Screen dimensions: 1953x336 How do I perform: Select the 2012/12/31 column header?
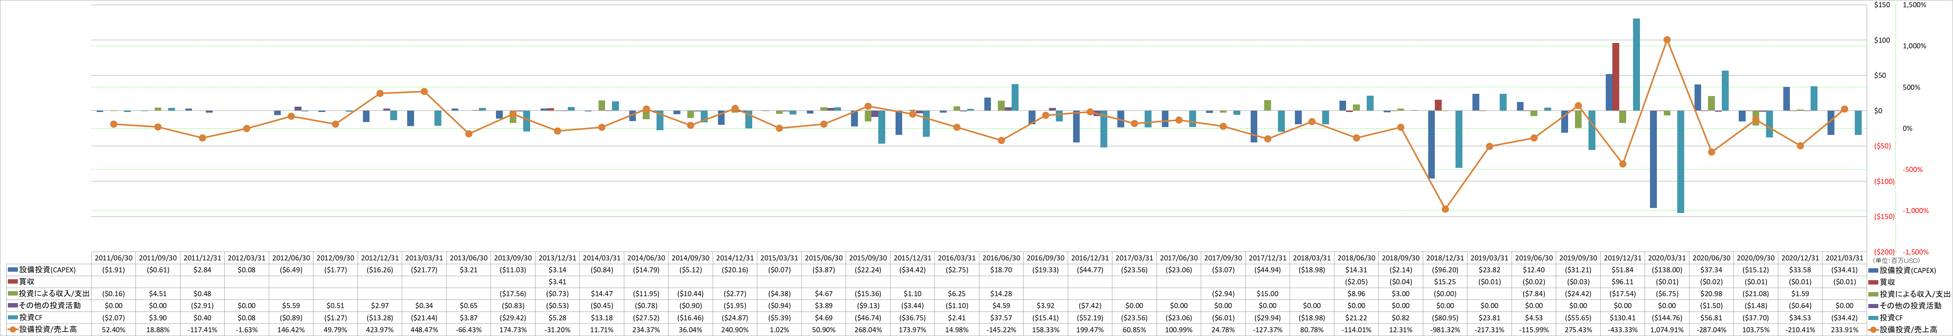[380, 258]
